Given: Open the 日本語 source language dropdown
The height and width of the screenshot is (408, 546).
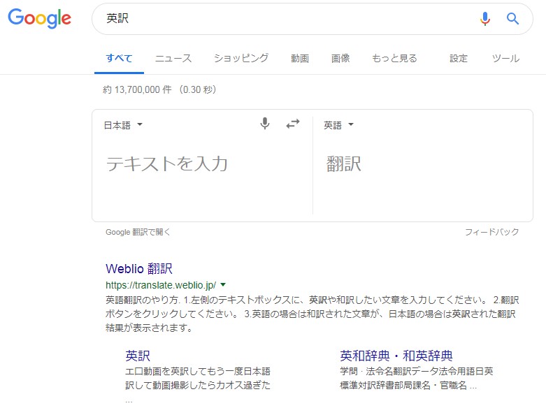Looking at the screenshot, I should point(123,125).
